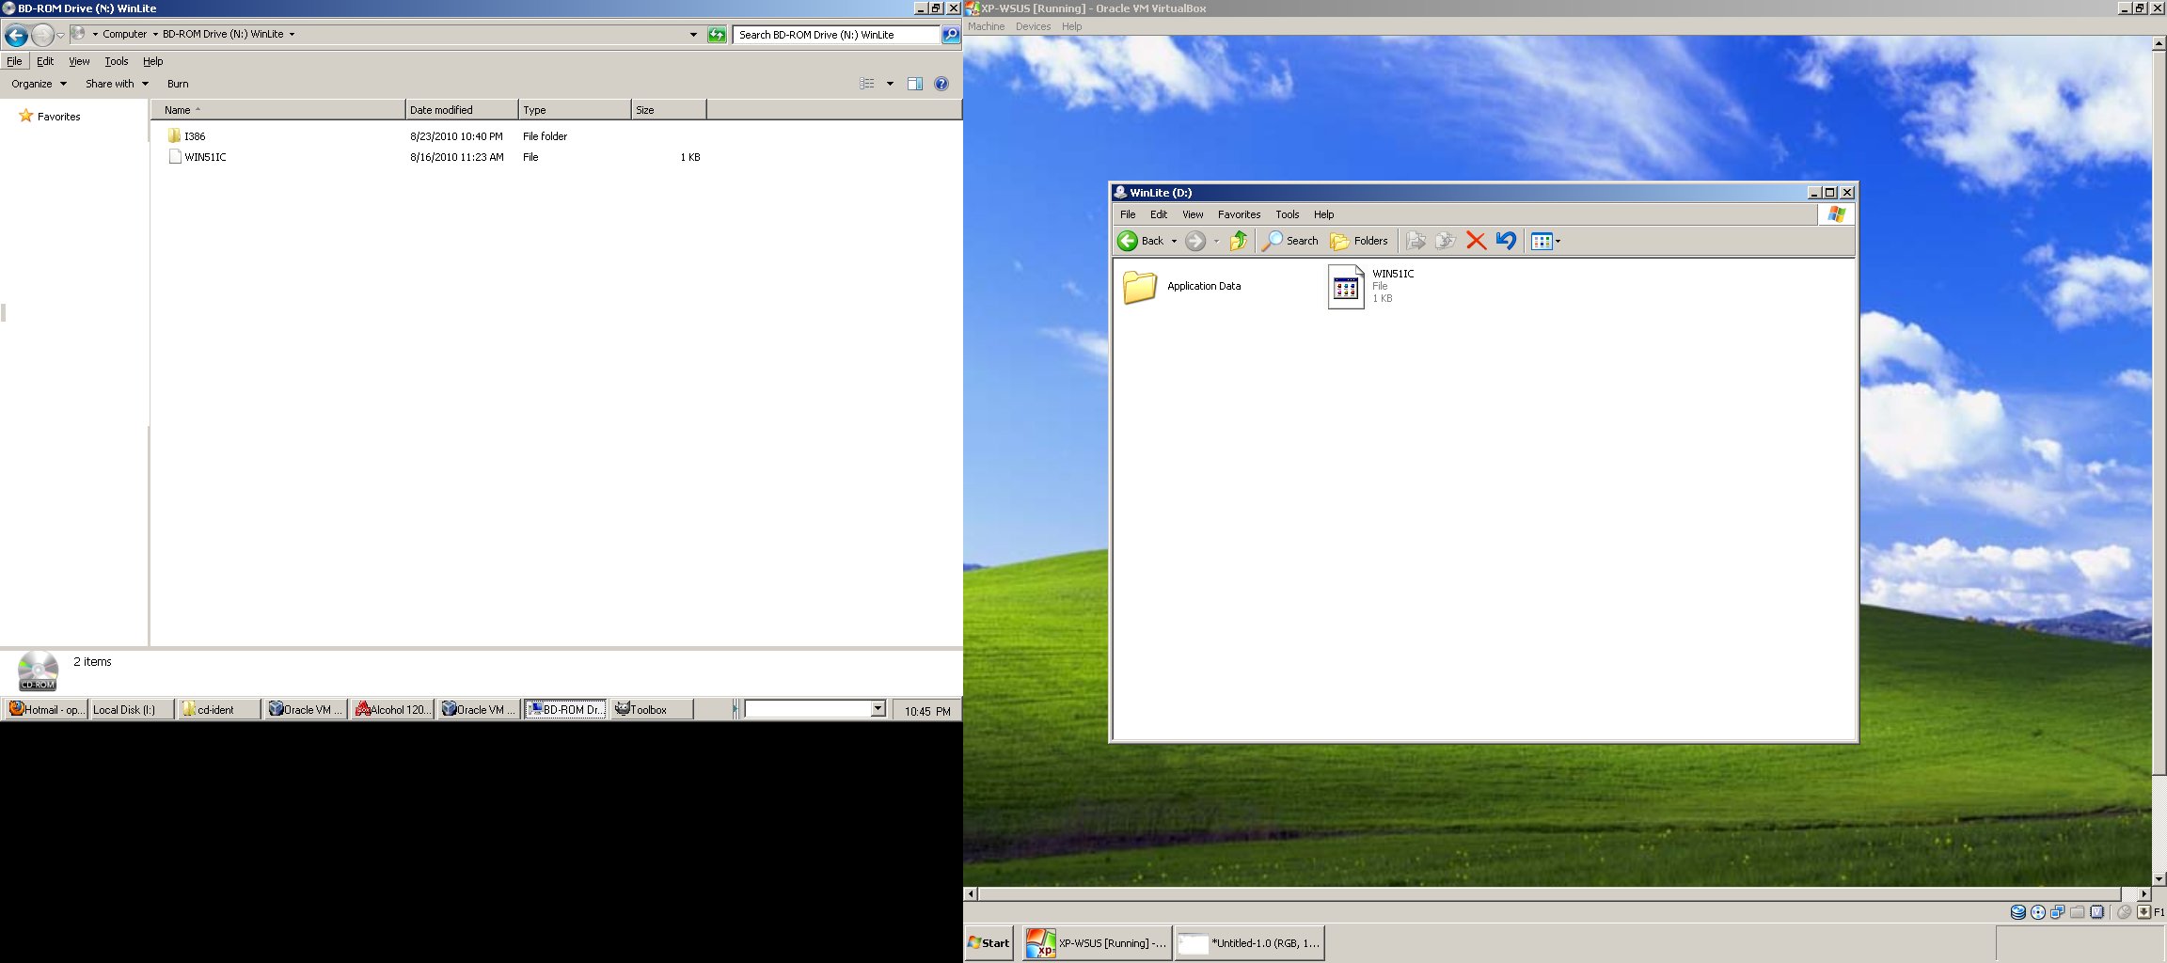Click the magnifier search button in Explorer
The height and width of the screenshot is (963, 2167).
[950, 35]
